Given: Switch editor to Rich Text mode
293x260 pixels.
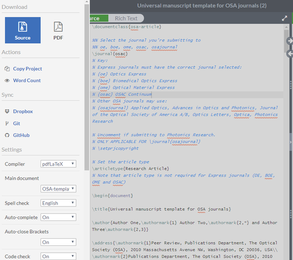Looking at the screenshot, I should (x=126, y=18).
